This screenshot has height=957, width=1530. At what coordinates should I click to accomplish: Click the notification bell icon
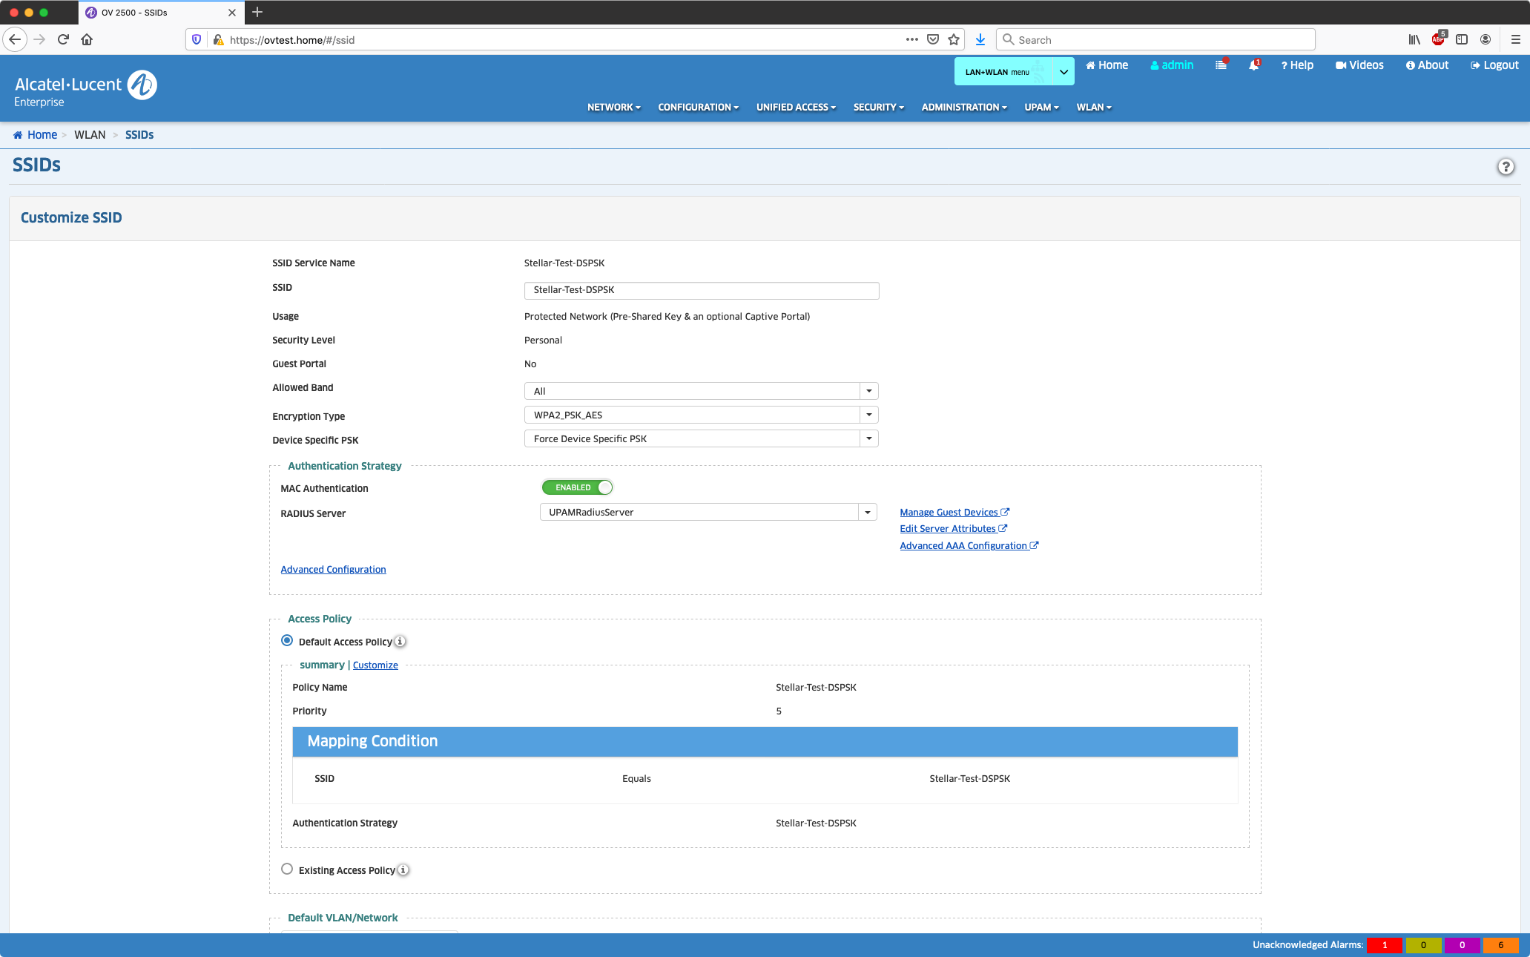tap(1253, 65)
